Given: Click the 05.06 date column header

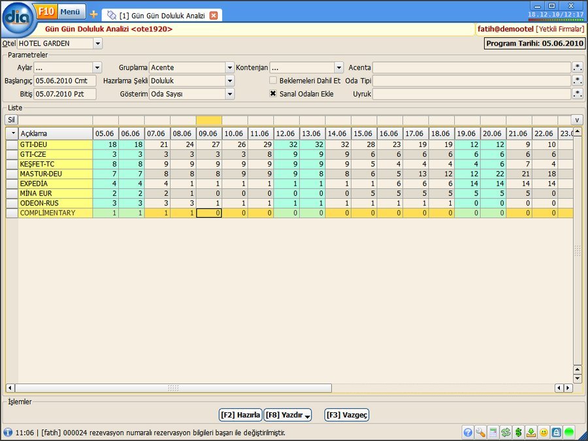Looking at the screenshot, I should 106,133.
